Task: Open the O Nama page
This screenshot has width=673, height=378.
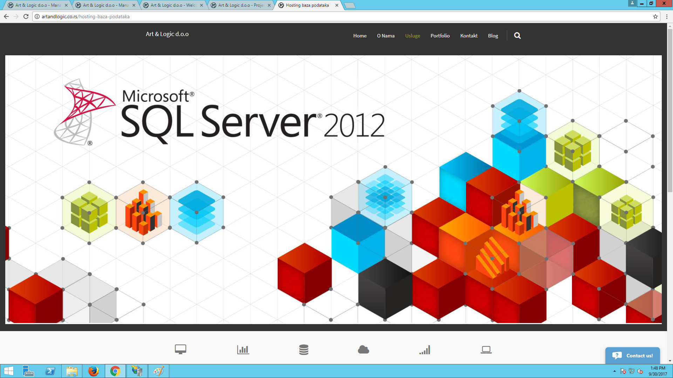Action: coord(386,36)
